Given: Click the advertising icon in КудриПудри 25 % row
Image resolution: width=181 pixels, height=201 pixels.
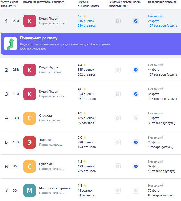Looking at the screenshot, I should (117, 21).
